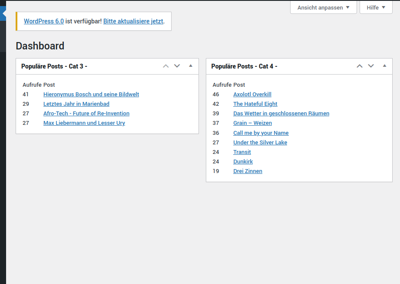Open the Axolotl Overkill post

pos(252,94)
